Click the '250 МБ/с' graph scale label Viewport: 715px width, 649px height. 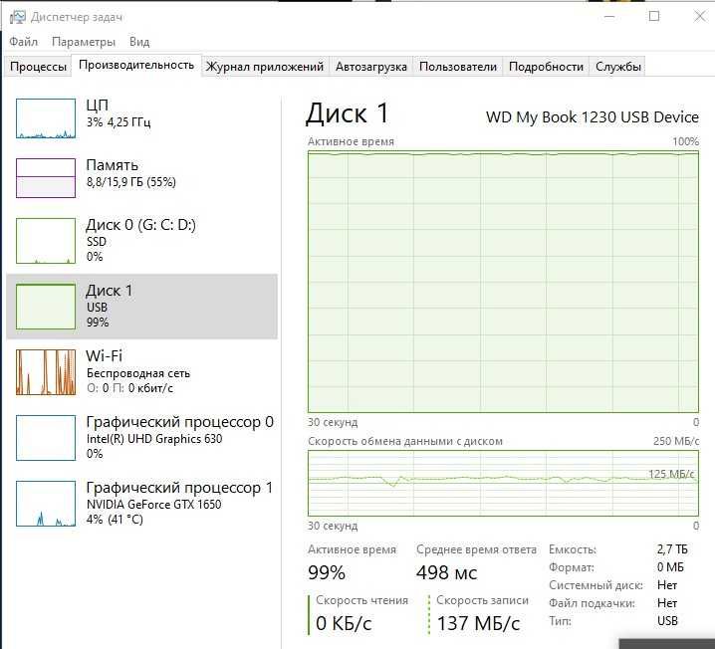tap(676, 441)
